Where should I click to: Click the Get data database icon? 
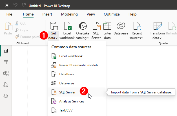click(54, 26)
